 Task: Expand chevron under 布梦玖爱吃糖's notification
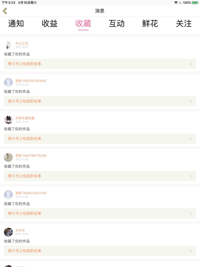191,139
